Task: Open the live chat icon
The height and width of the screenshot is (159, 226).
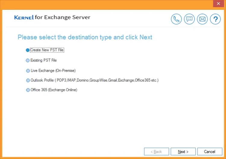Action: point(189,19)
